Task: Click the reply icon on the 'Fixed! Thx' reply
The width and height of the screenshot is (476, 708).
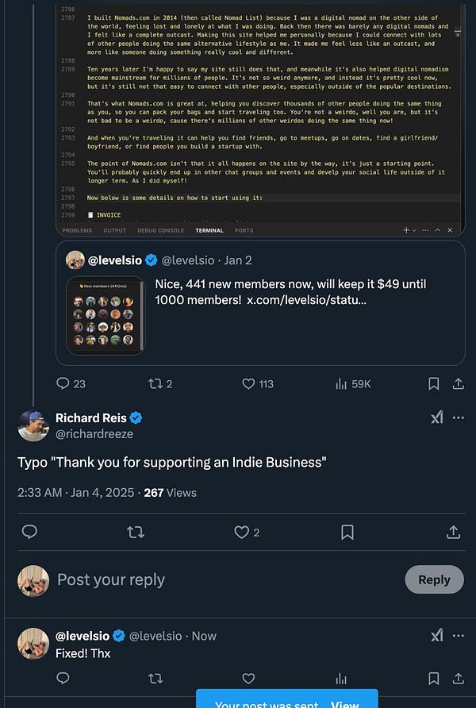Action: pos(63,679)
